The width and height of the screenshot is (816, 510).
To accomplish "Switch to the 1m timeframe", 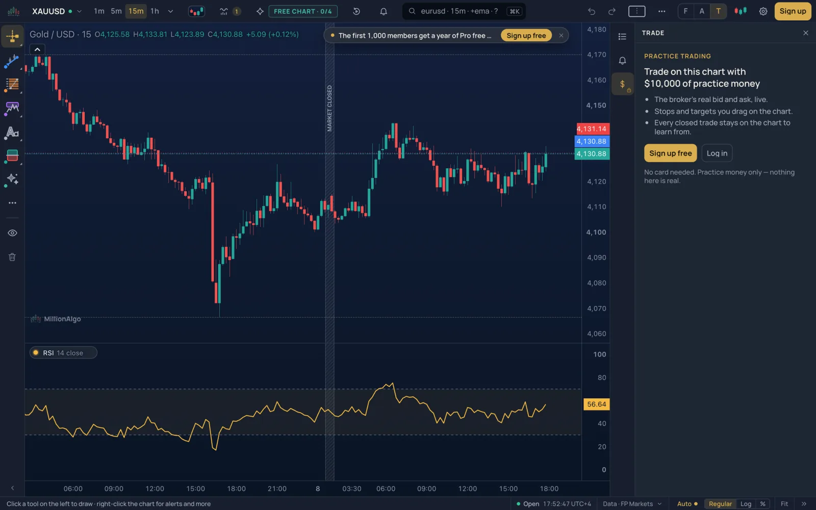I will (99, 11).
